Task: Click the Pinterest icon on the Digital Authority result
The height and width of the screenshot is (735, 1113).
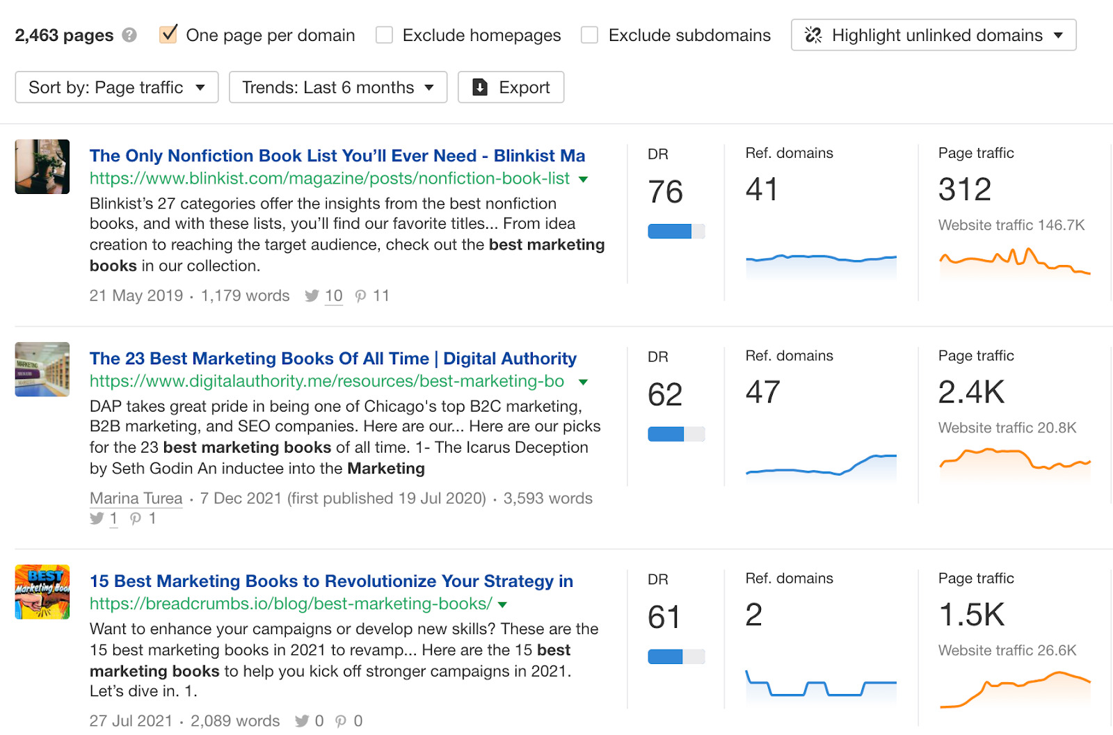Action: [136, 519]
